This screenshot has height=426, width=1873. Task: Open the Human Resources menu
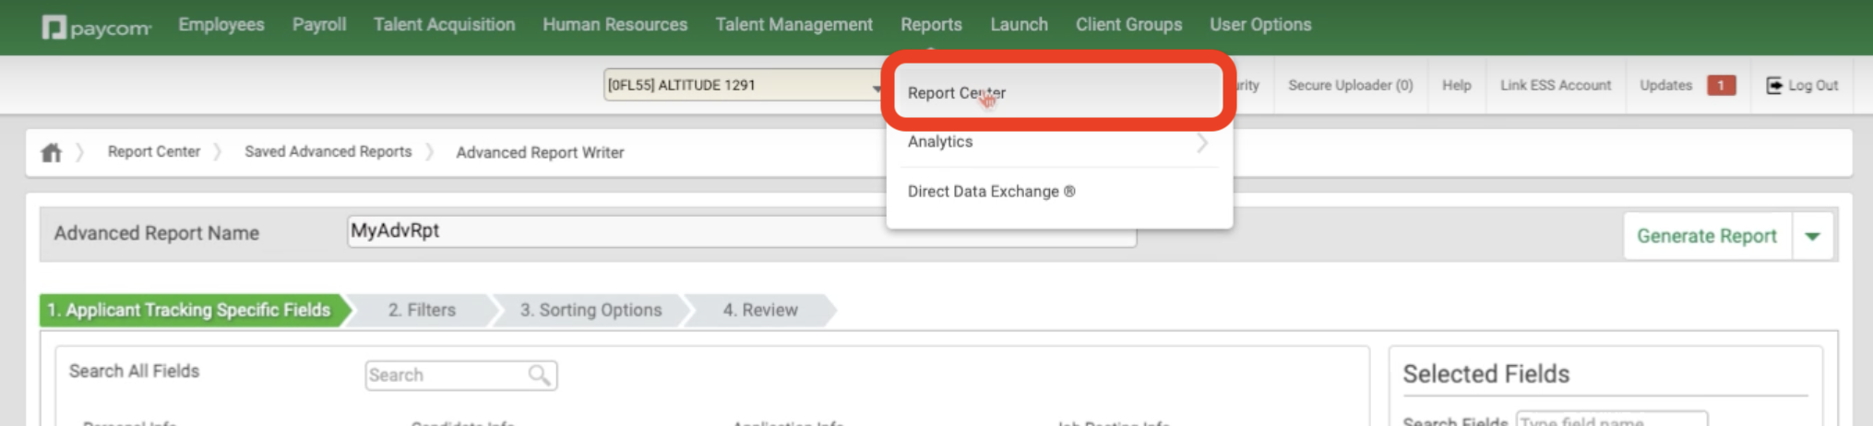[615, 25]
